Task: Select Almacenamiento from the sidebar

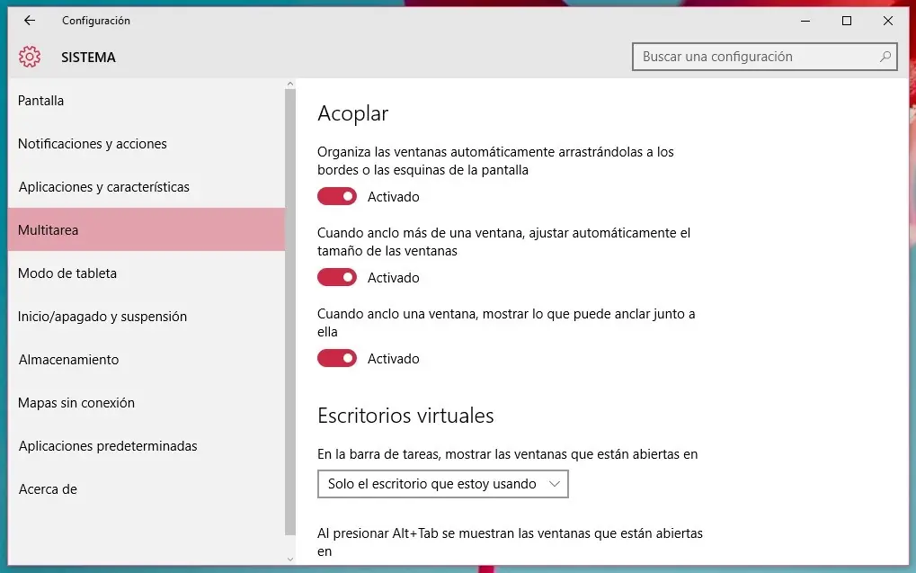Action: pos(68,359)
